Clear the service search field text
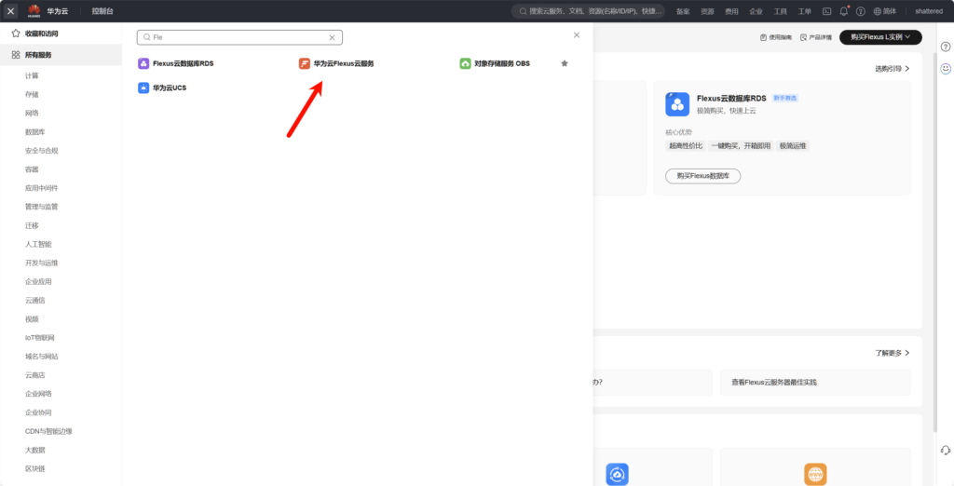This screenshot has height=486, width=954. point(332,37)
